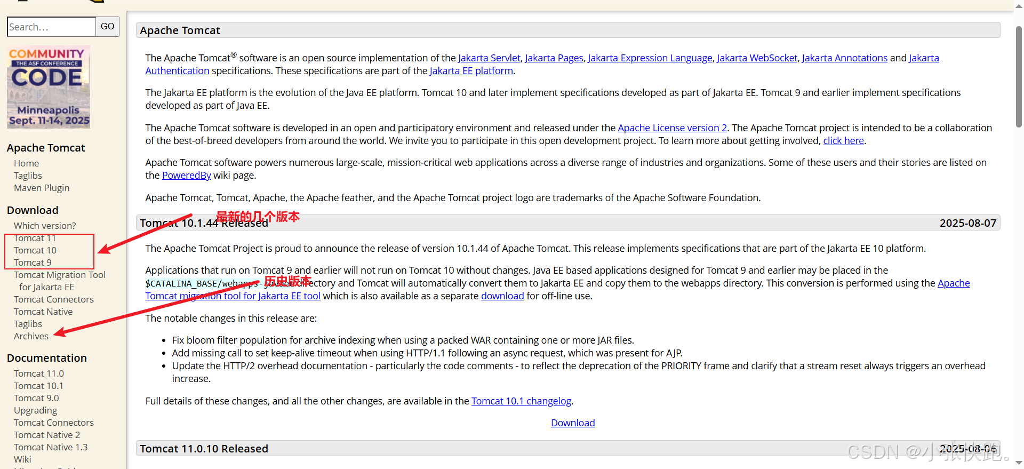1024x469 pixels.
Task: Open Tomcat Migration Tool for Jakarta EE
Action: [x=60, y=281]
